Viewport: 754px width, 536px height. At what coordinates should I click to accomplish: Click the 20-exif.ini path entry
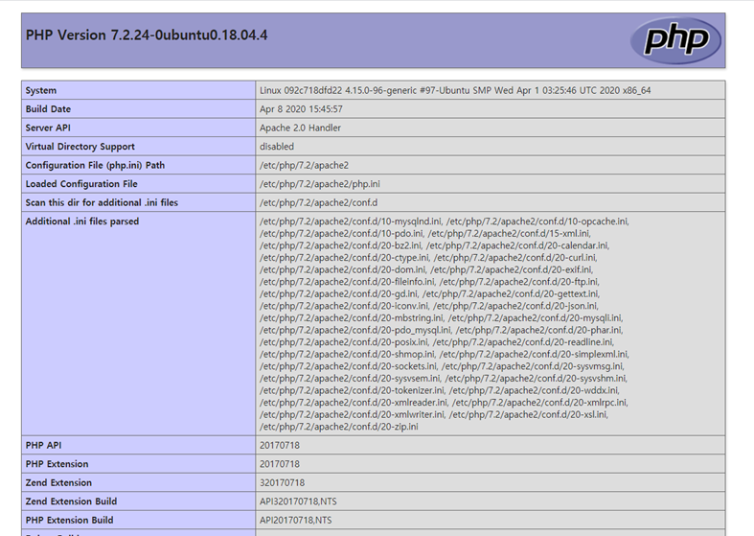(x=512, y=269)
